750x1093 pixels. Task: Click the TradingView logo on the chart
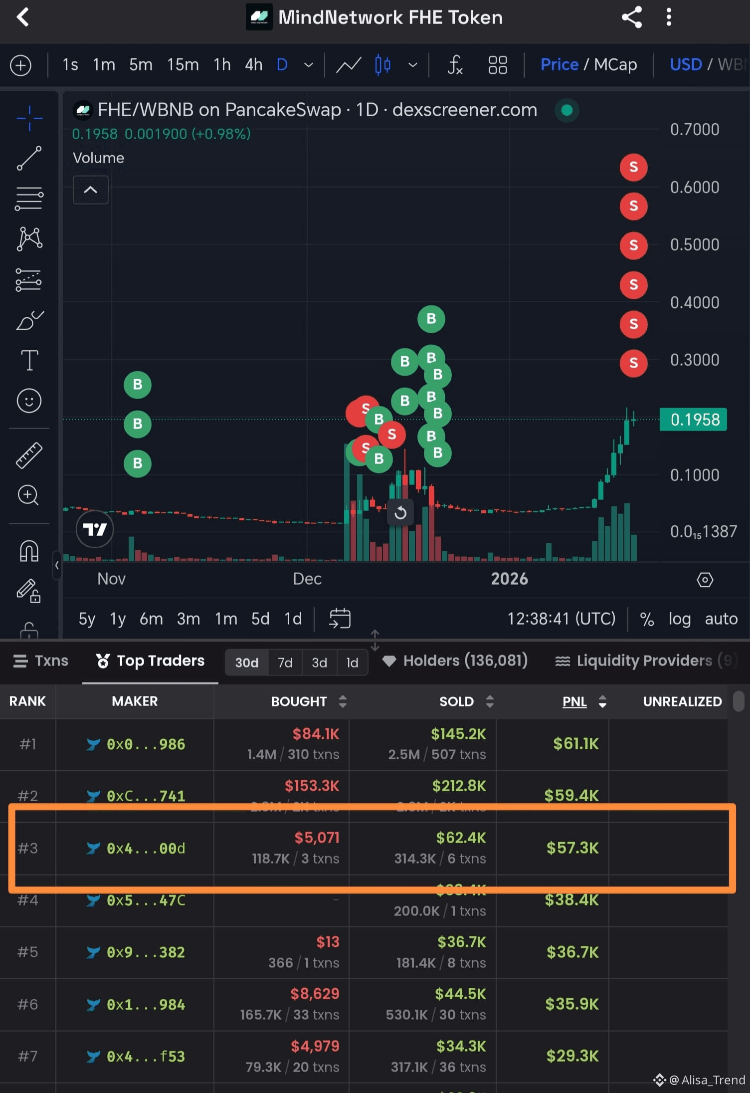pyautogui.click(x=95, y=529)
